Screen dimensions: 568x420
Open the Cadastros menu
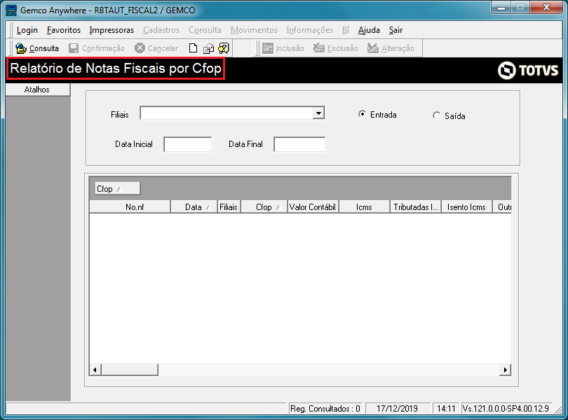(x=161, y=30)
